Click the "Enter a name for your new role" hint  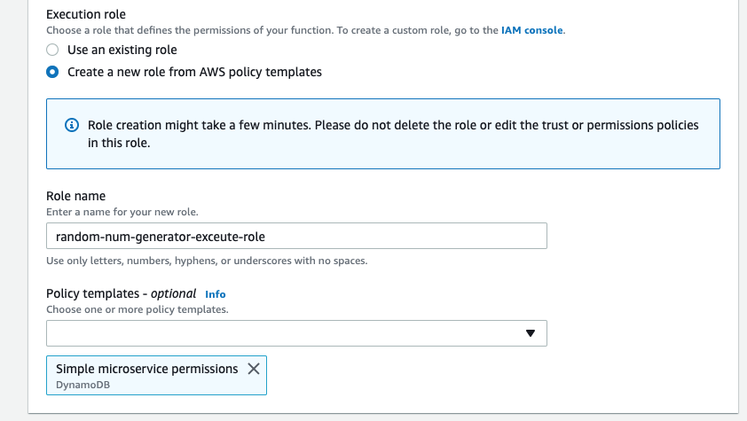pos(122,213)
